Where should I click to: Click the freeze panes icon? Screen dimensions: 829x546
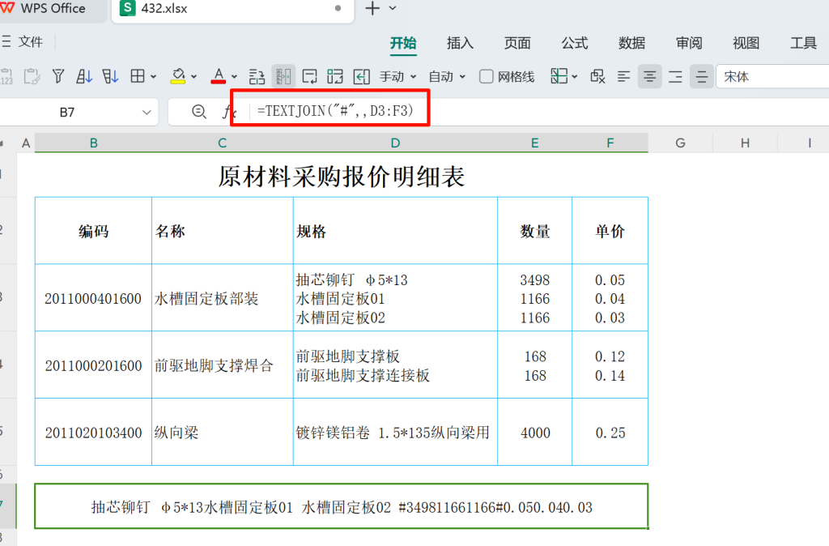(x=559, y=77)
